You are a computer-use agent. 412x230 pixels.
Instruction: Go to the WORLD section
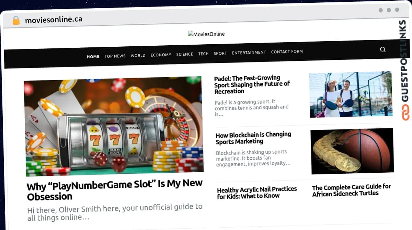click(138, 55)
